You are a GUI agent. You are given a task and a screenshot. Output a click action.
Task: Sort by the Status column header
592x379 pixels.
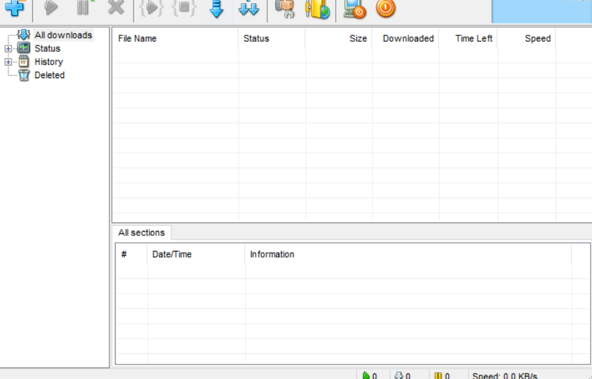(272, 38)
